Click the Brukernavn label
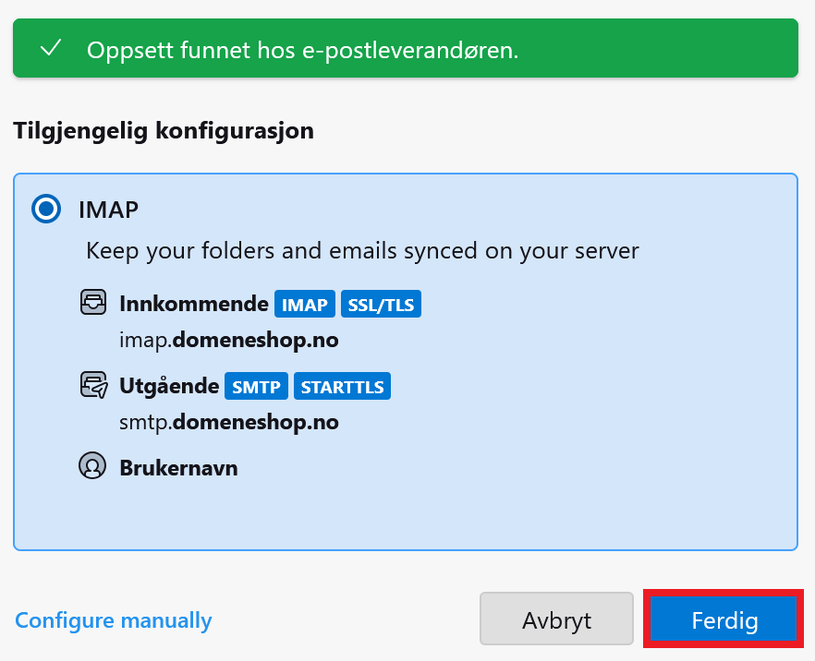 pyautogui.click(x=178, y=468)
